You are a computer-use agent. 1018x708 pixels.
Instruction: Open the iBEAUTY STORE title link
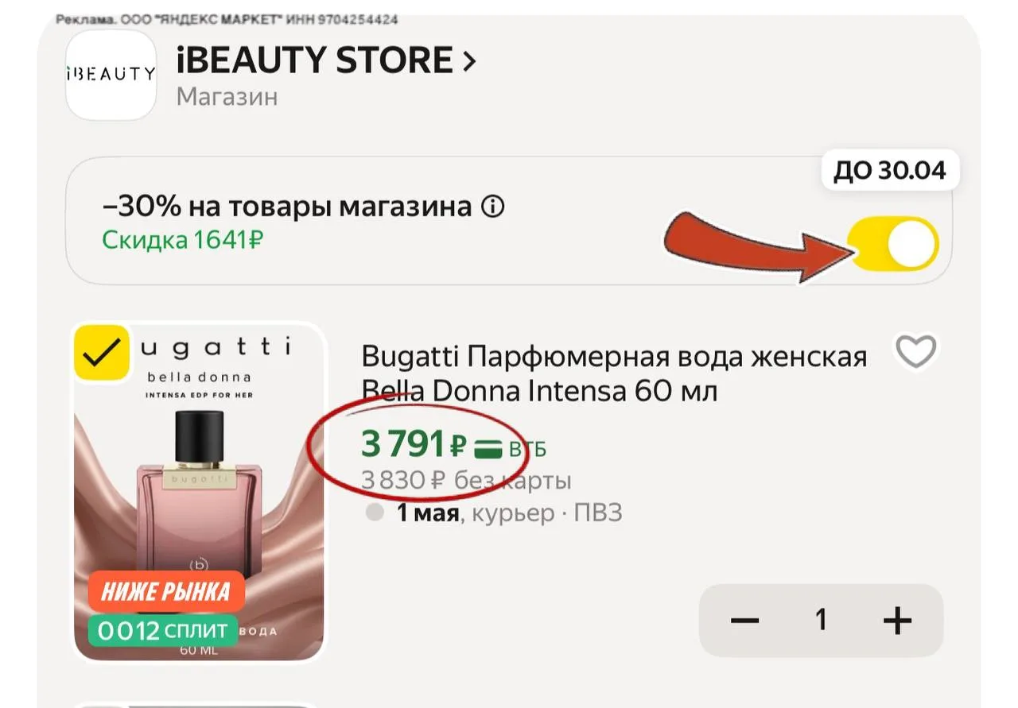tap(314, 61)
